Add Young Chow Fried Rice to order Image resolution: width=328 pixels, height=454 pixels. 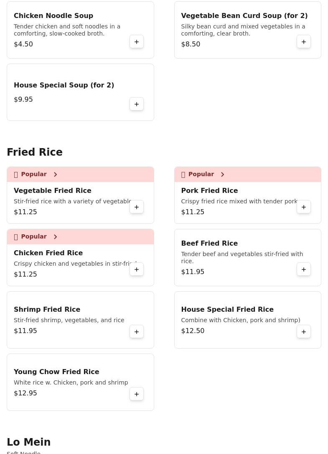(137, 394)
